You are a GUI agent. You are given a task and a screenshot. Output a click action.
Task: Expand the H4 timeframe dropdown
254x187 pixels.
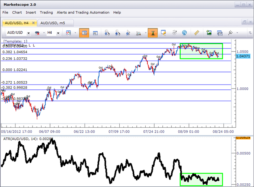(58, 33)
